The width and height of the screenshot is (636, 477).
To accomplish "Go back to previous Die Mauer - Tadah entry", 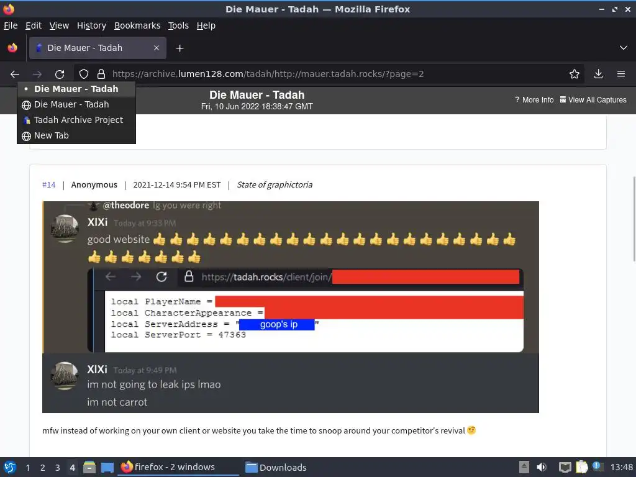I will tap(76, 104).
